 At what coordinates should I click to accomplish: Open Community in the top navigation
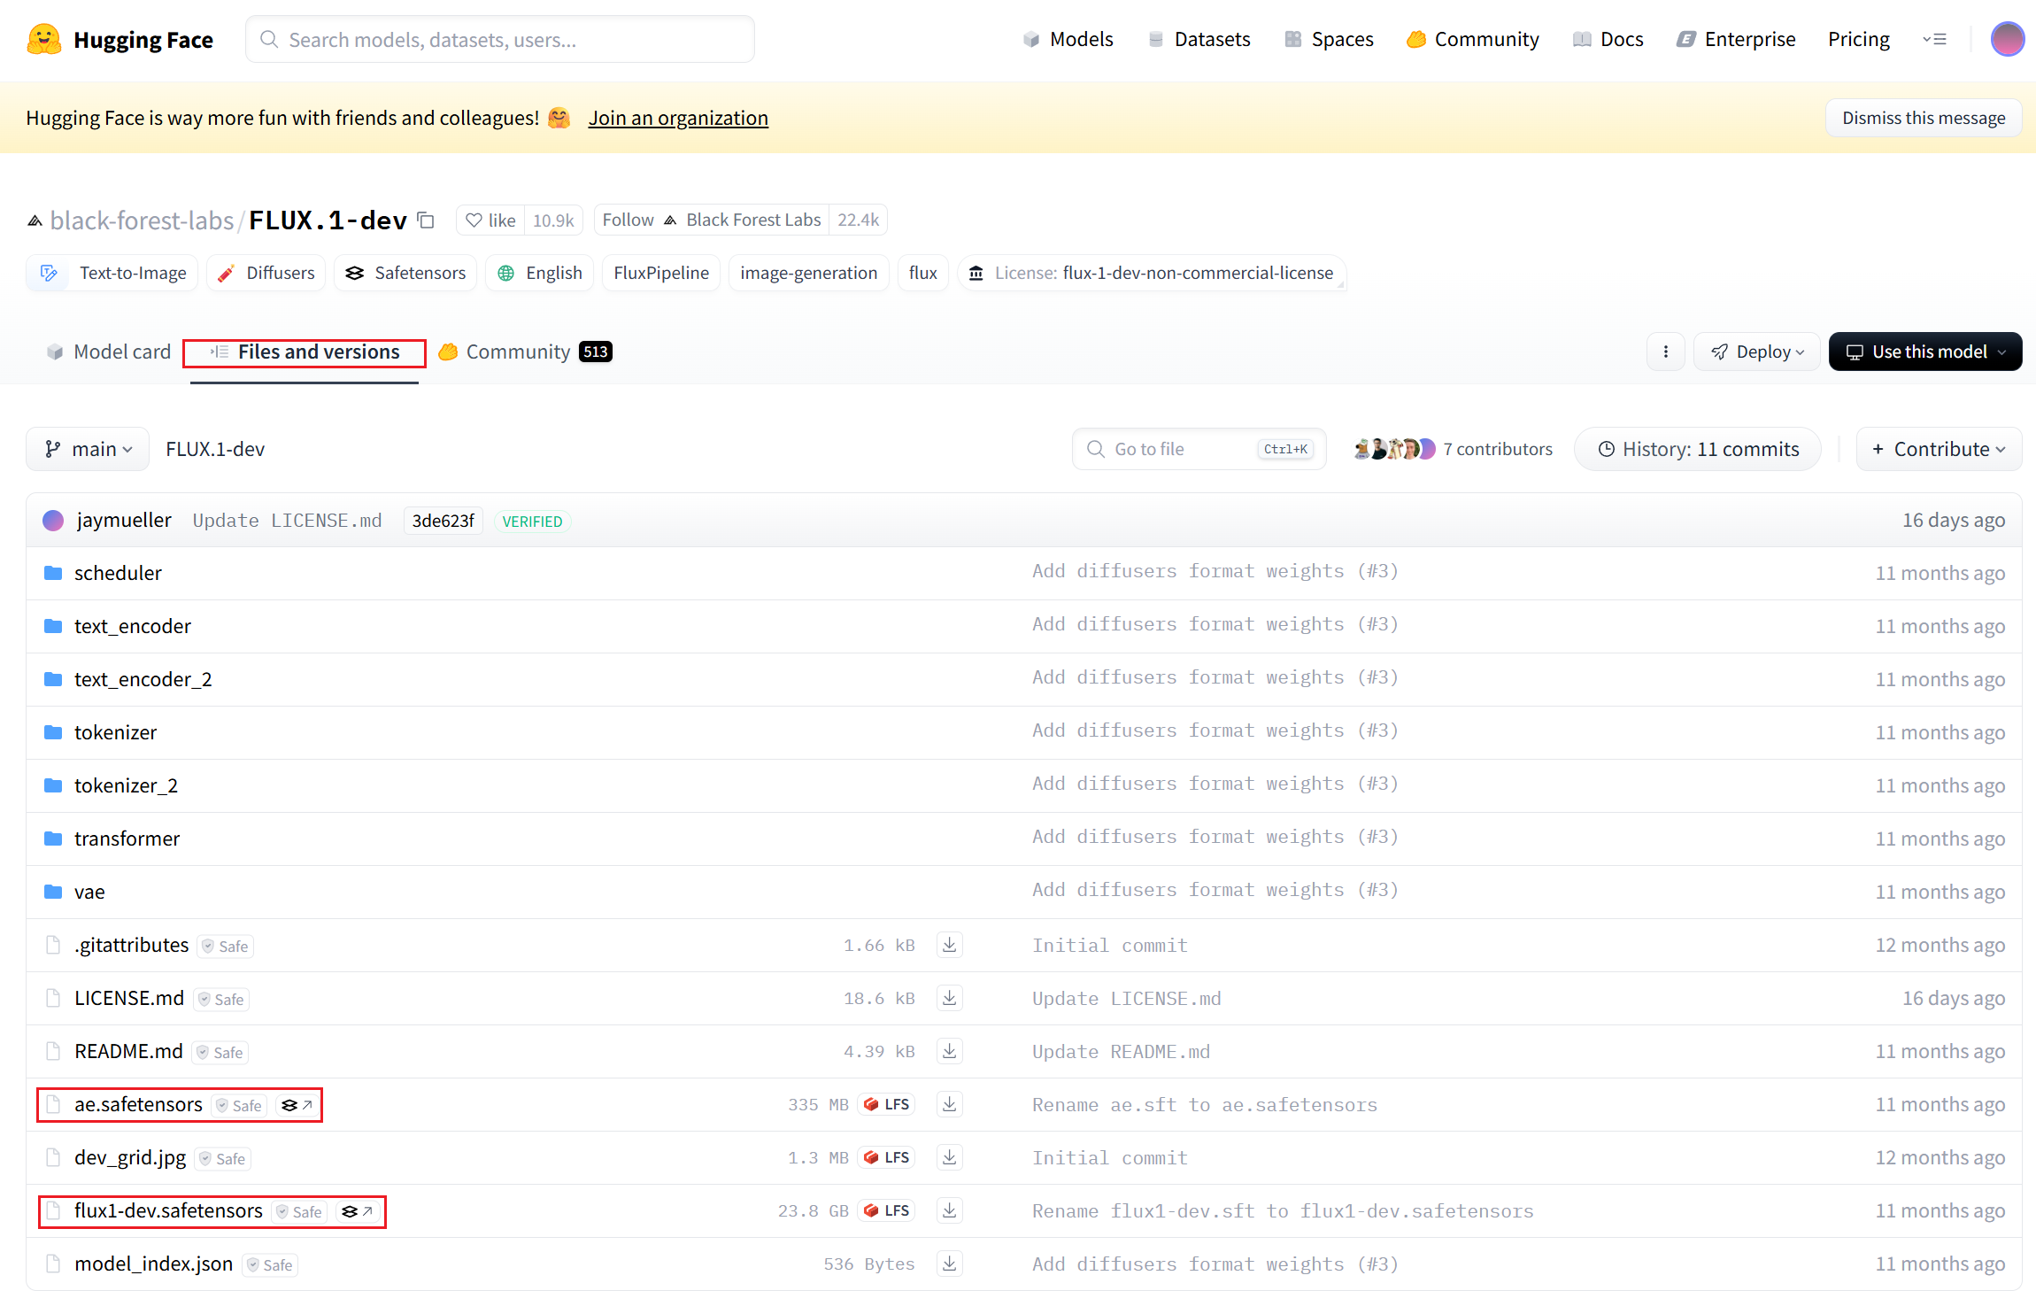point(1473,39)
